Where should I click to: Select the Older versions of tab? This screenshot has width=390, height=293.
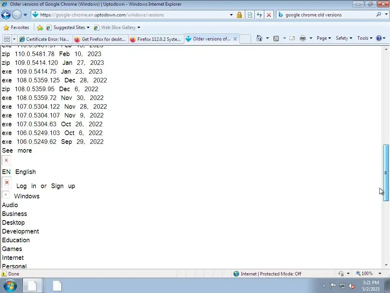[x=208, y=39]
